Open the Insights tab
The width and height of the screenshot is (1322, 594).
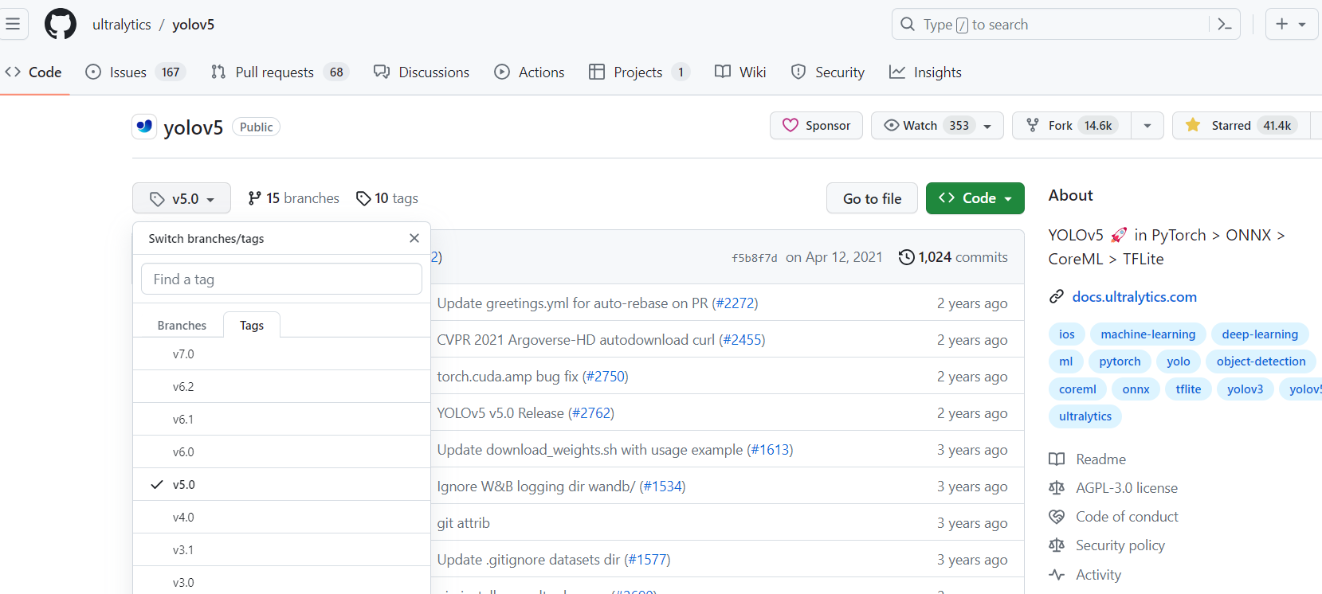point(925,72)
